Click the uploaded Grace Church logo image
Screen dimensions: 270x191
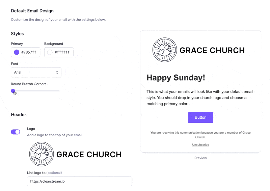point(75,154)
